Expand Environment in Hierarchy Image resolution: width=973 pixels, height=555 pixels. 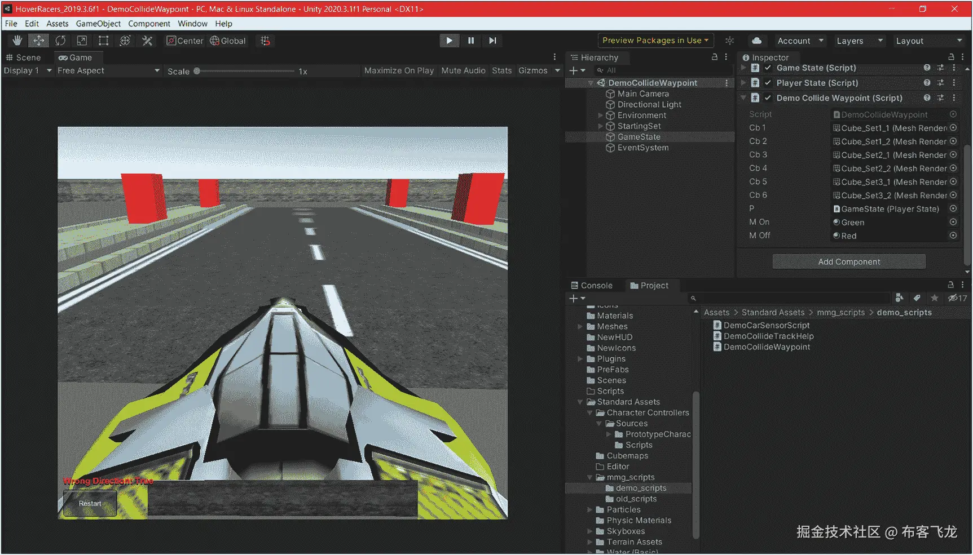[x=601, y=116]
